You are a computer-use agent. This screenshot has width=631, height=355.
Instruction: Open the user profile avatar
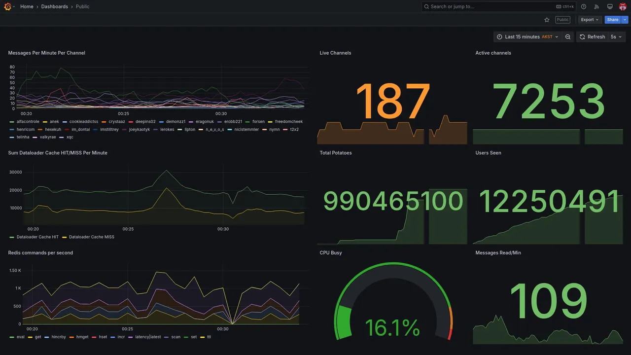623,6
